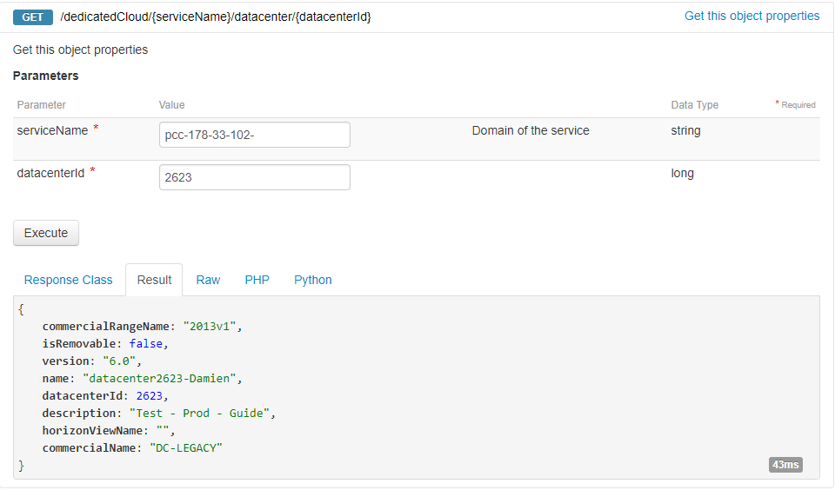Focus the serviceName input field
835x490 pixels.
(255, 135)
